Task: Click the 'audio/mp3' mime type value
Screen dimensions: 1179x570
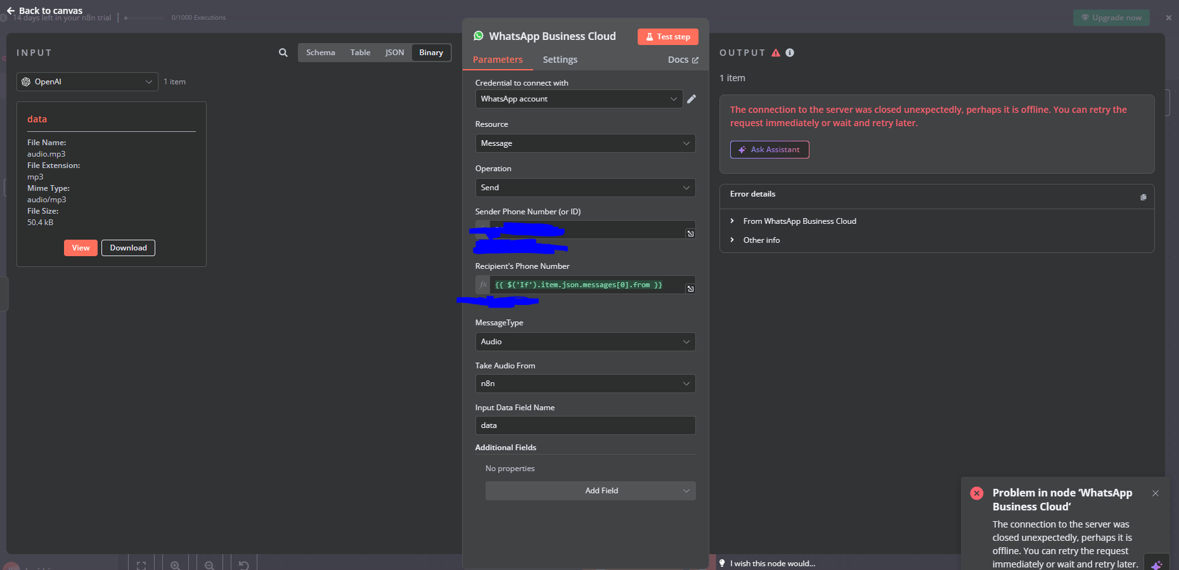Action: coord(46,200)
